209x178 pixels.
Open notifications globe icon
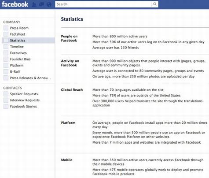pos(49,4)
